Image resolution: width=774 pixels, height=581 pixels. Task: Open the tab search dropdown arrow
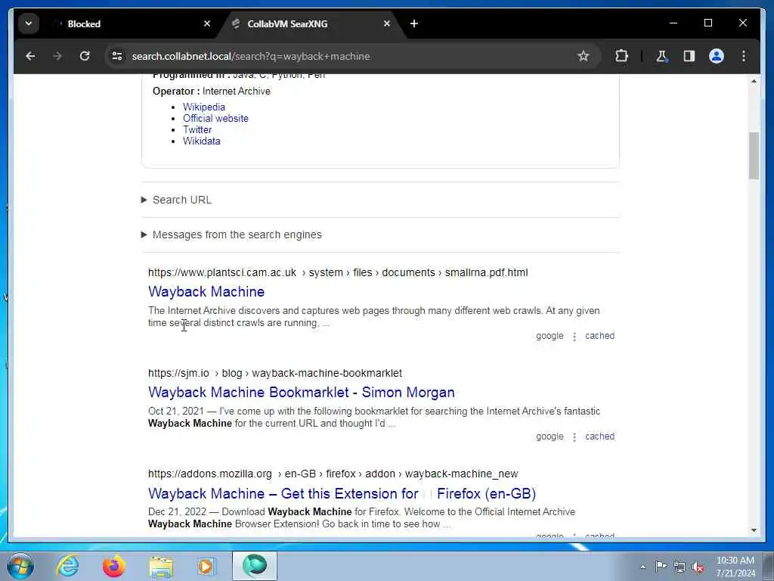(x=29, y=23)
